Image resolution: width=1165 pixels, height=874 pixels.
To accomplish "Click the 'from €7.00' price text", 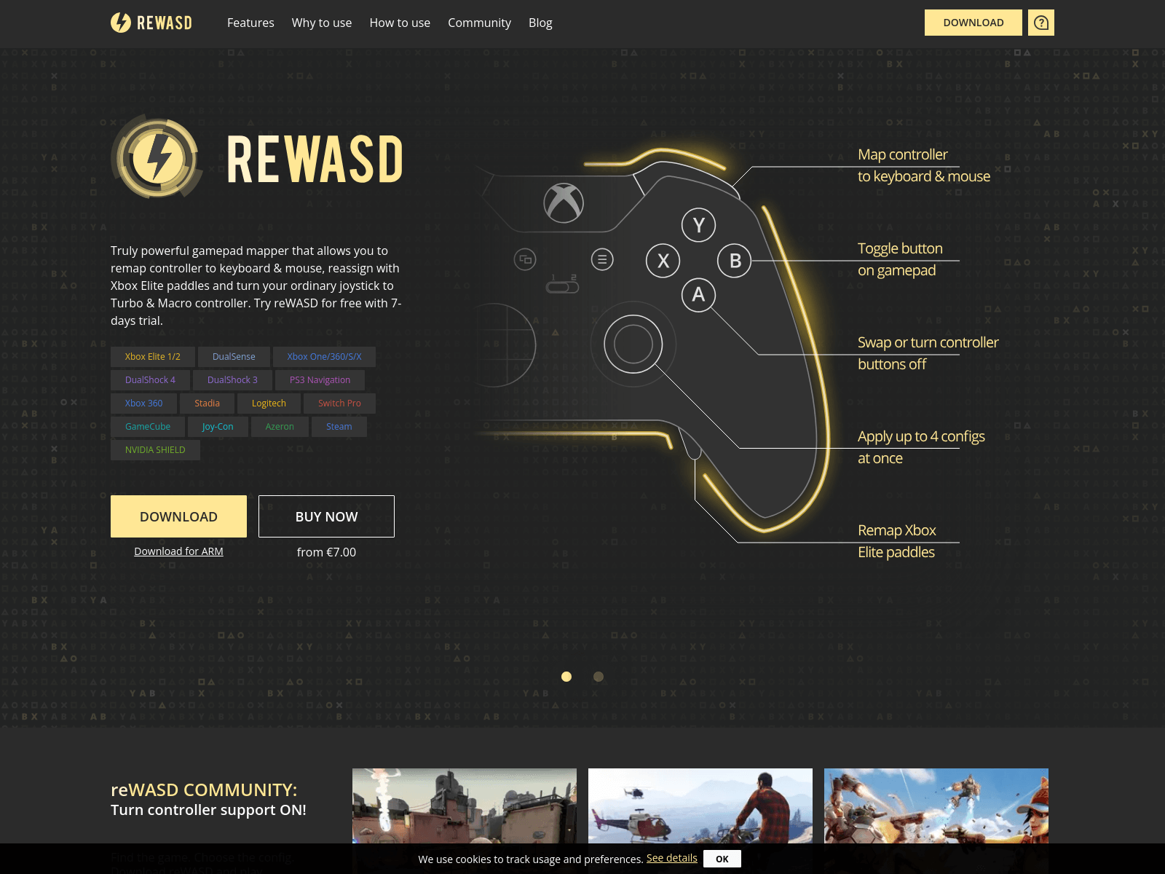I will tap(326, 552).
